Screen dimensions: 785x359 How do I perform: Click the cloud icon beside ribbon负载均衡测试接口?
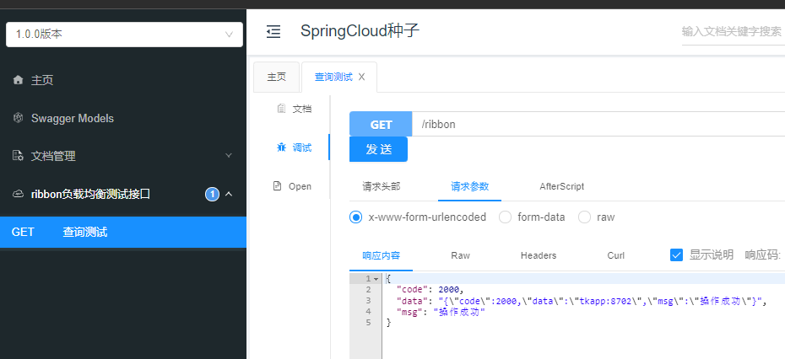(19, 194)
